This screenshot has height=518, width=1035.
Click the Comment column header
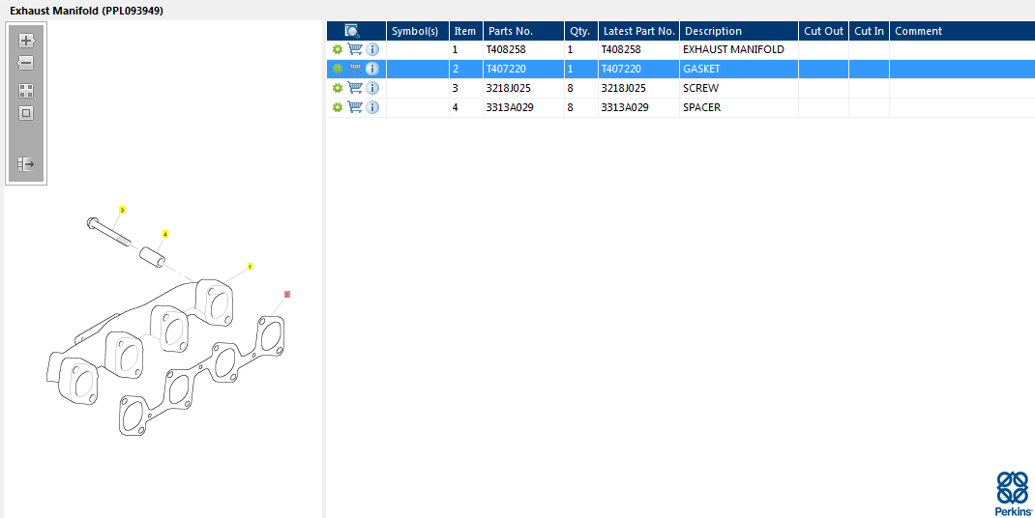[x=961, y=31]
